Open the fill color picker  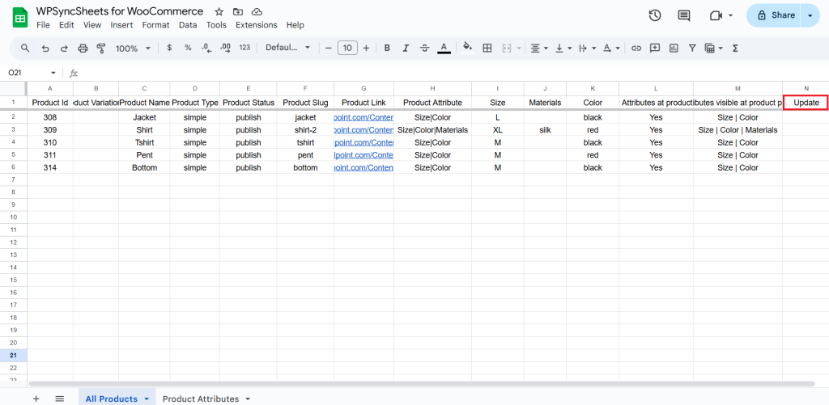[468, 48]
